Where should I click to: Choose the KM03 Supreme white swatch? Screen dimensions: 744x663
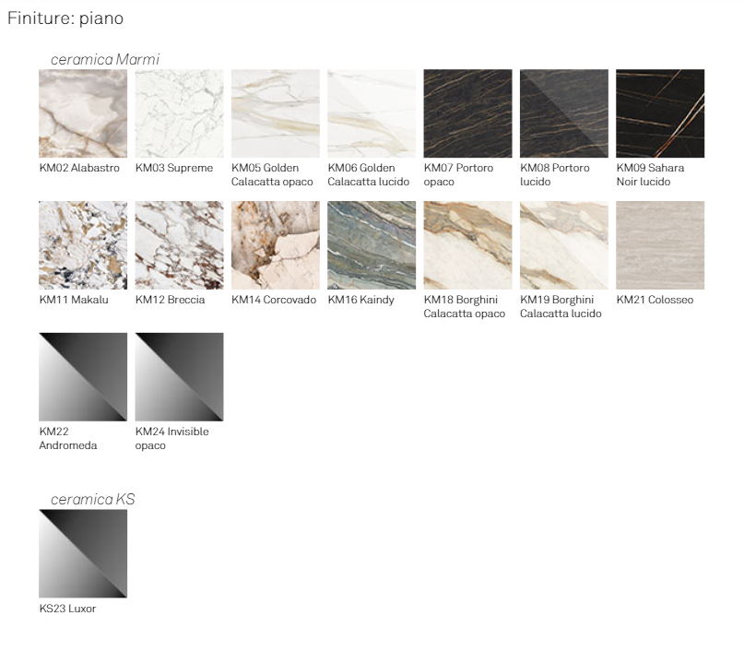coord(179,113)
